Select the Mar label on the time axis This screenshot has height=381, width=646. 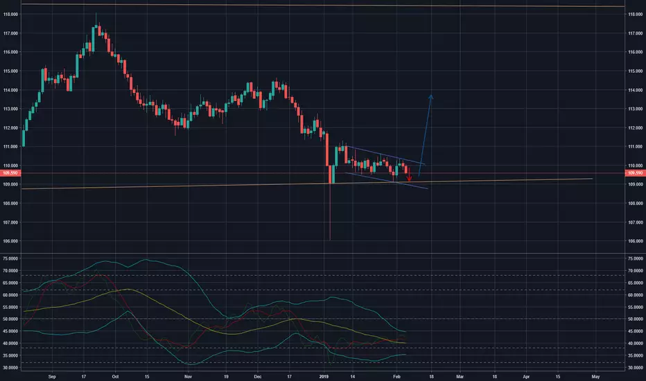pyautogui.click(x=460, y=376)
